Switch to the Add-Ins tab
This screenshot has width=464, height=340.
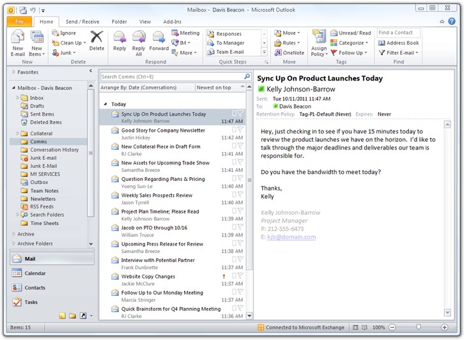click(172, 22)
